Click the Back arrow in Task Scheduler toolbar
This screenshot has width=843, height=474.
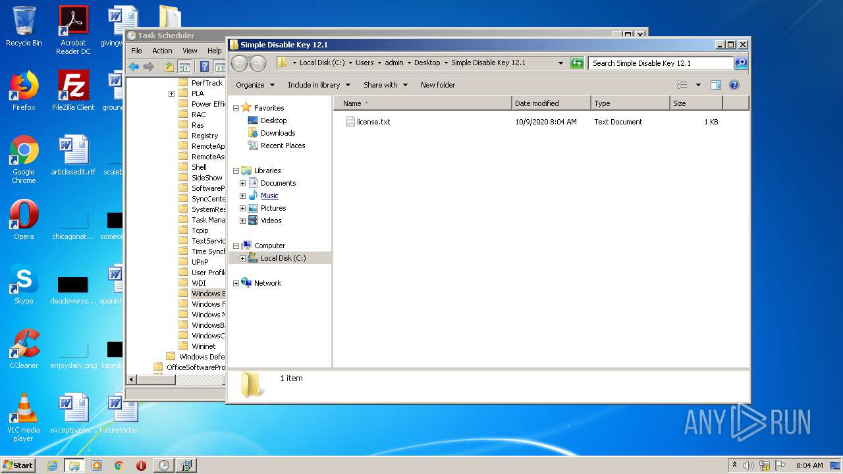tap(134, 66)
